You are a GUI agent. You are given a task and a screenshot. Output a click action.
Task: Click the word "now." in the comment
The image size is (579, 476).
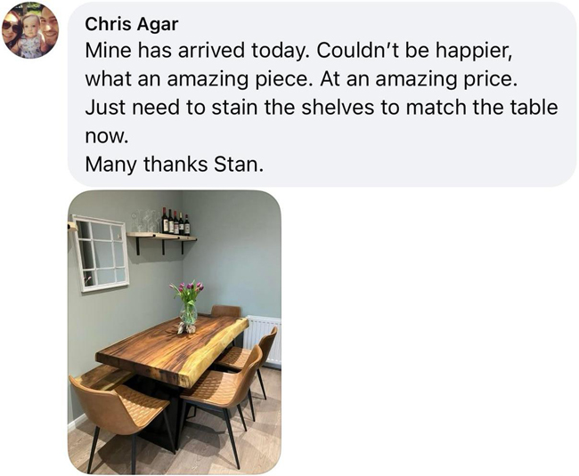106,136
